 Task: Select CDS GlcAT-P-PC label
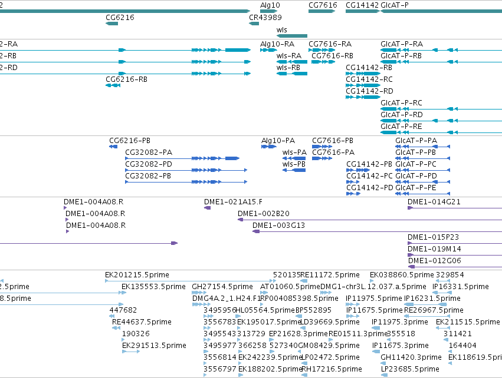pyautogui.click(x=416, y=164)
